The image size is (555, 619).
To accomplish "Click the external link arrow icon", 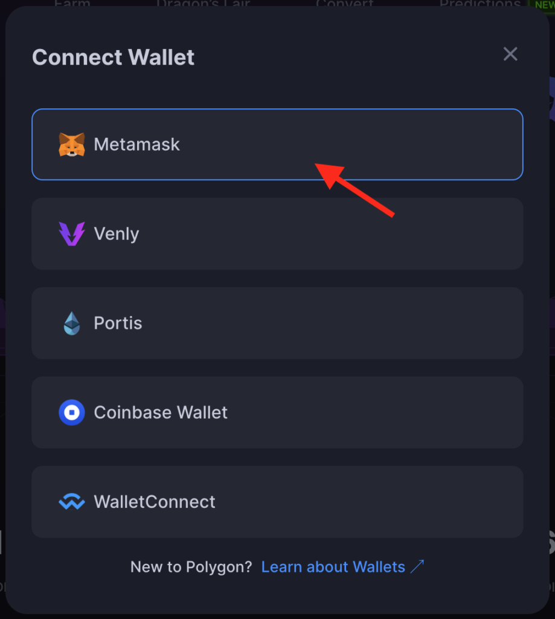I will point(417,566).
